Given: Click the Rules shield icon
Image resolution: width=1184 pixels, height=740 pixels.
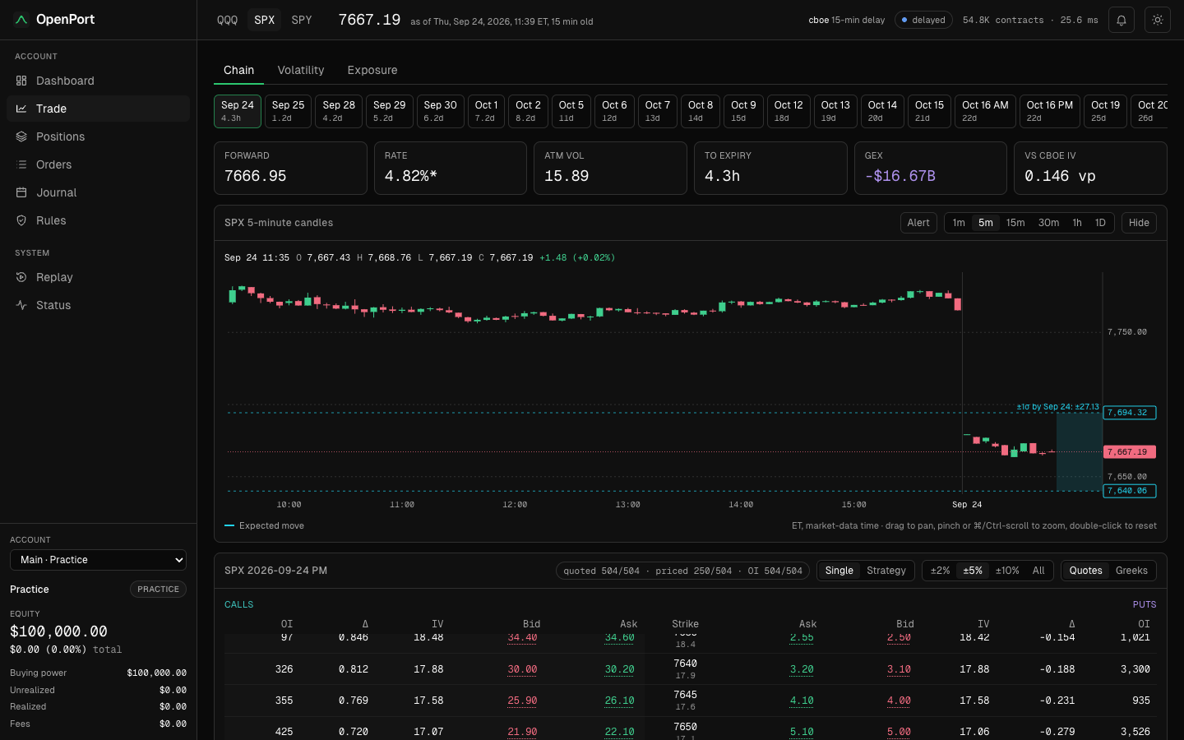Looking at the screenshot, I should pyautogui.click(x=21, y=220).
